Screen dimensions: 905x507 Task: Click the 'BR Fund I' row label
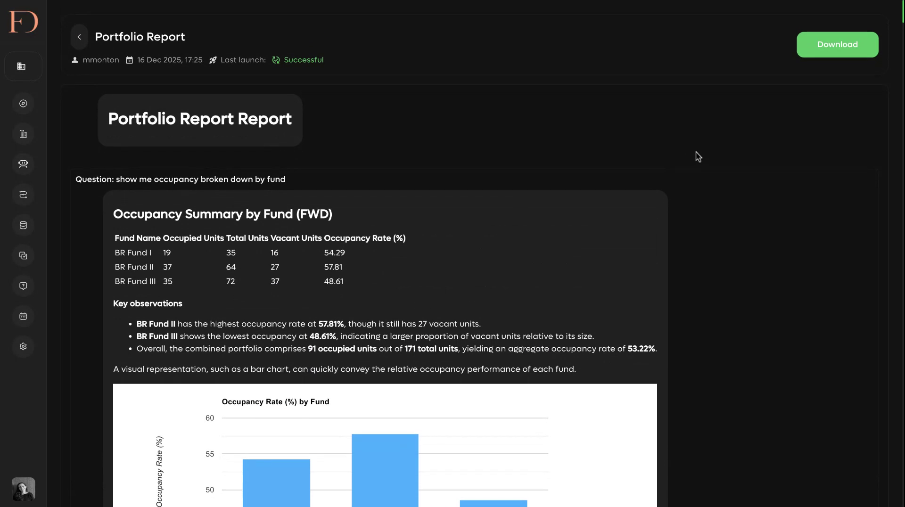[133, 253]
